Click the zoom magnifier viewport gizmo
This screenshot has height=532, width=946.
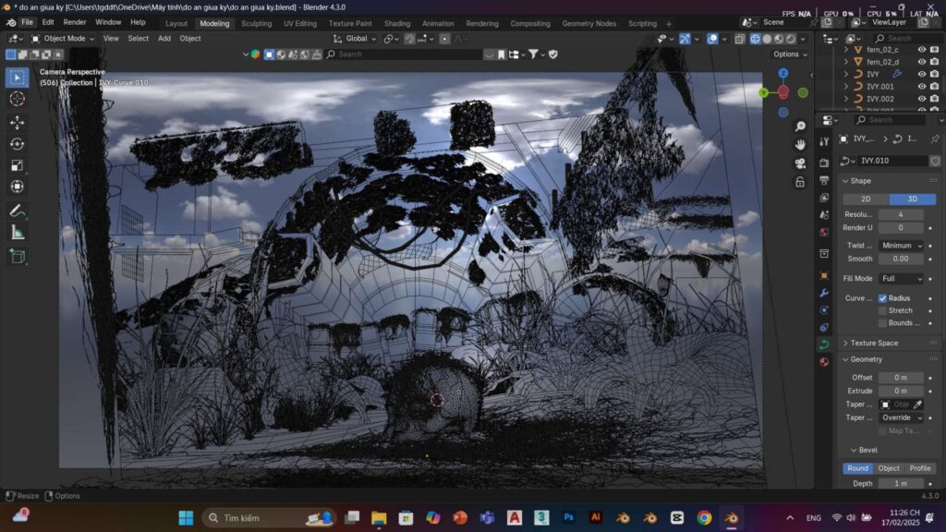(800, 143)
